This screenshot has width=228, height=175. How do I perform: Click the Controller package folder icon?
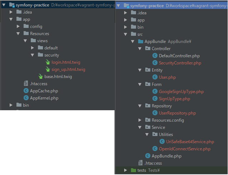(x=148, y=48)
